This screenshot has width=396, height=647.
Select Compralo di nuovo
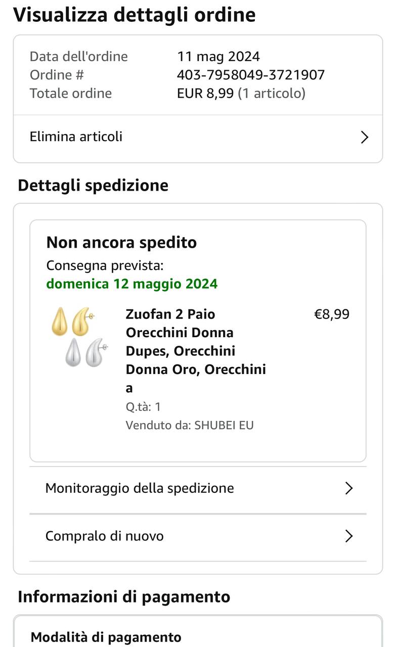[x=105, y=536]
